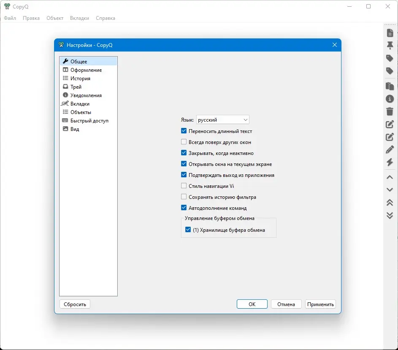Uncheck Переносить длинный текст
Image resolution: width=398 pixels, height=350 pixels.
click(184, 131)
